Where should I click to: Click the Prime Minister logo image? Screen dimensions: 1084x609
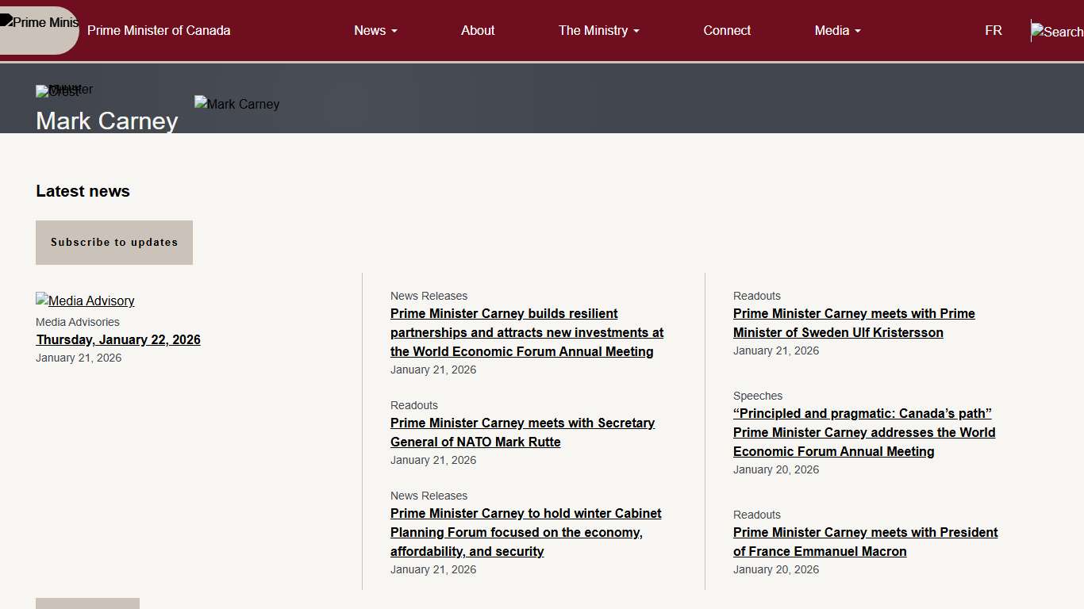click(40, 24)
